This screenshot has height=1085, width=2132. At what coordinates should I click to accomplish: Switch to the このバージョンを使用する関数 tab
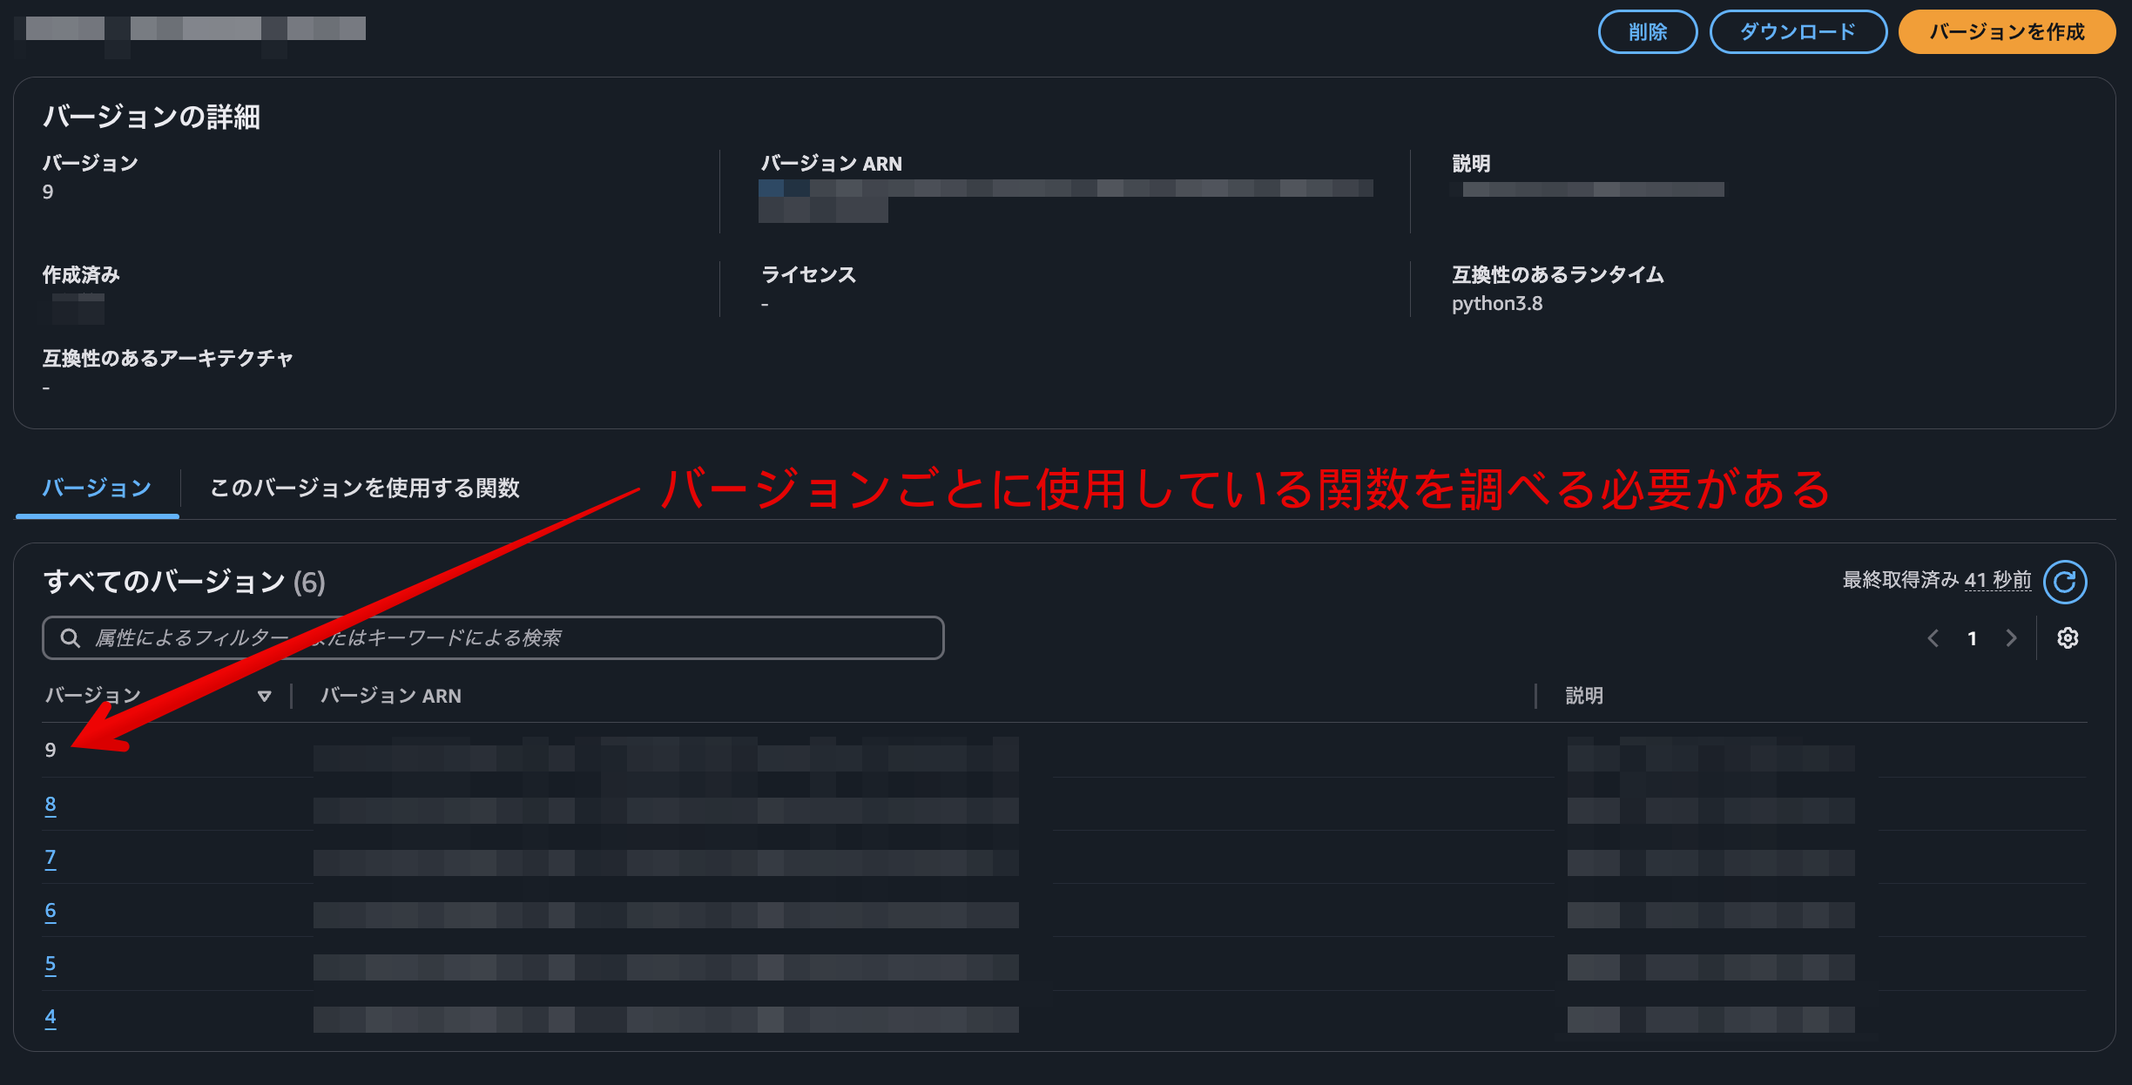(x=363, y=489)
